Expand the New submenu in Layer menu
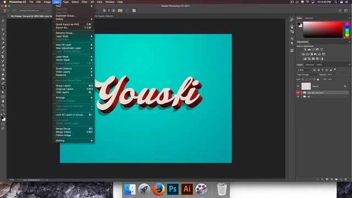 click(74, 6)
